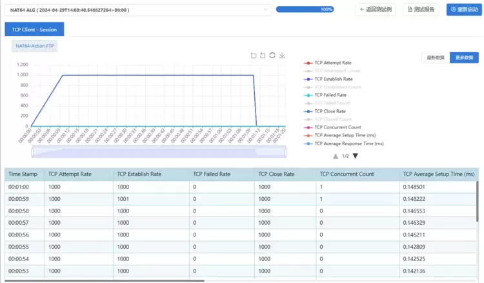Switch to TCP Client - Session tab
Image resolution: width=484 pixels, height=283 pixels.
coord(34,30)
